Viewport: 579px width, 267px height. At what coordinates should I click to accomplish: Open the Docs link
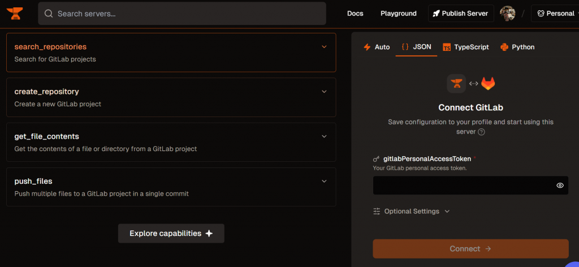[x=355, y=14]
